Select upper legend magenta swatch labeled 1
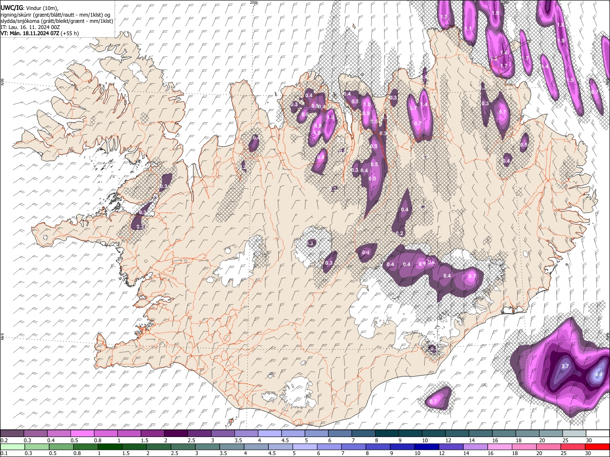This screenshot has height=457, width=610. point(129,434)
